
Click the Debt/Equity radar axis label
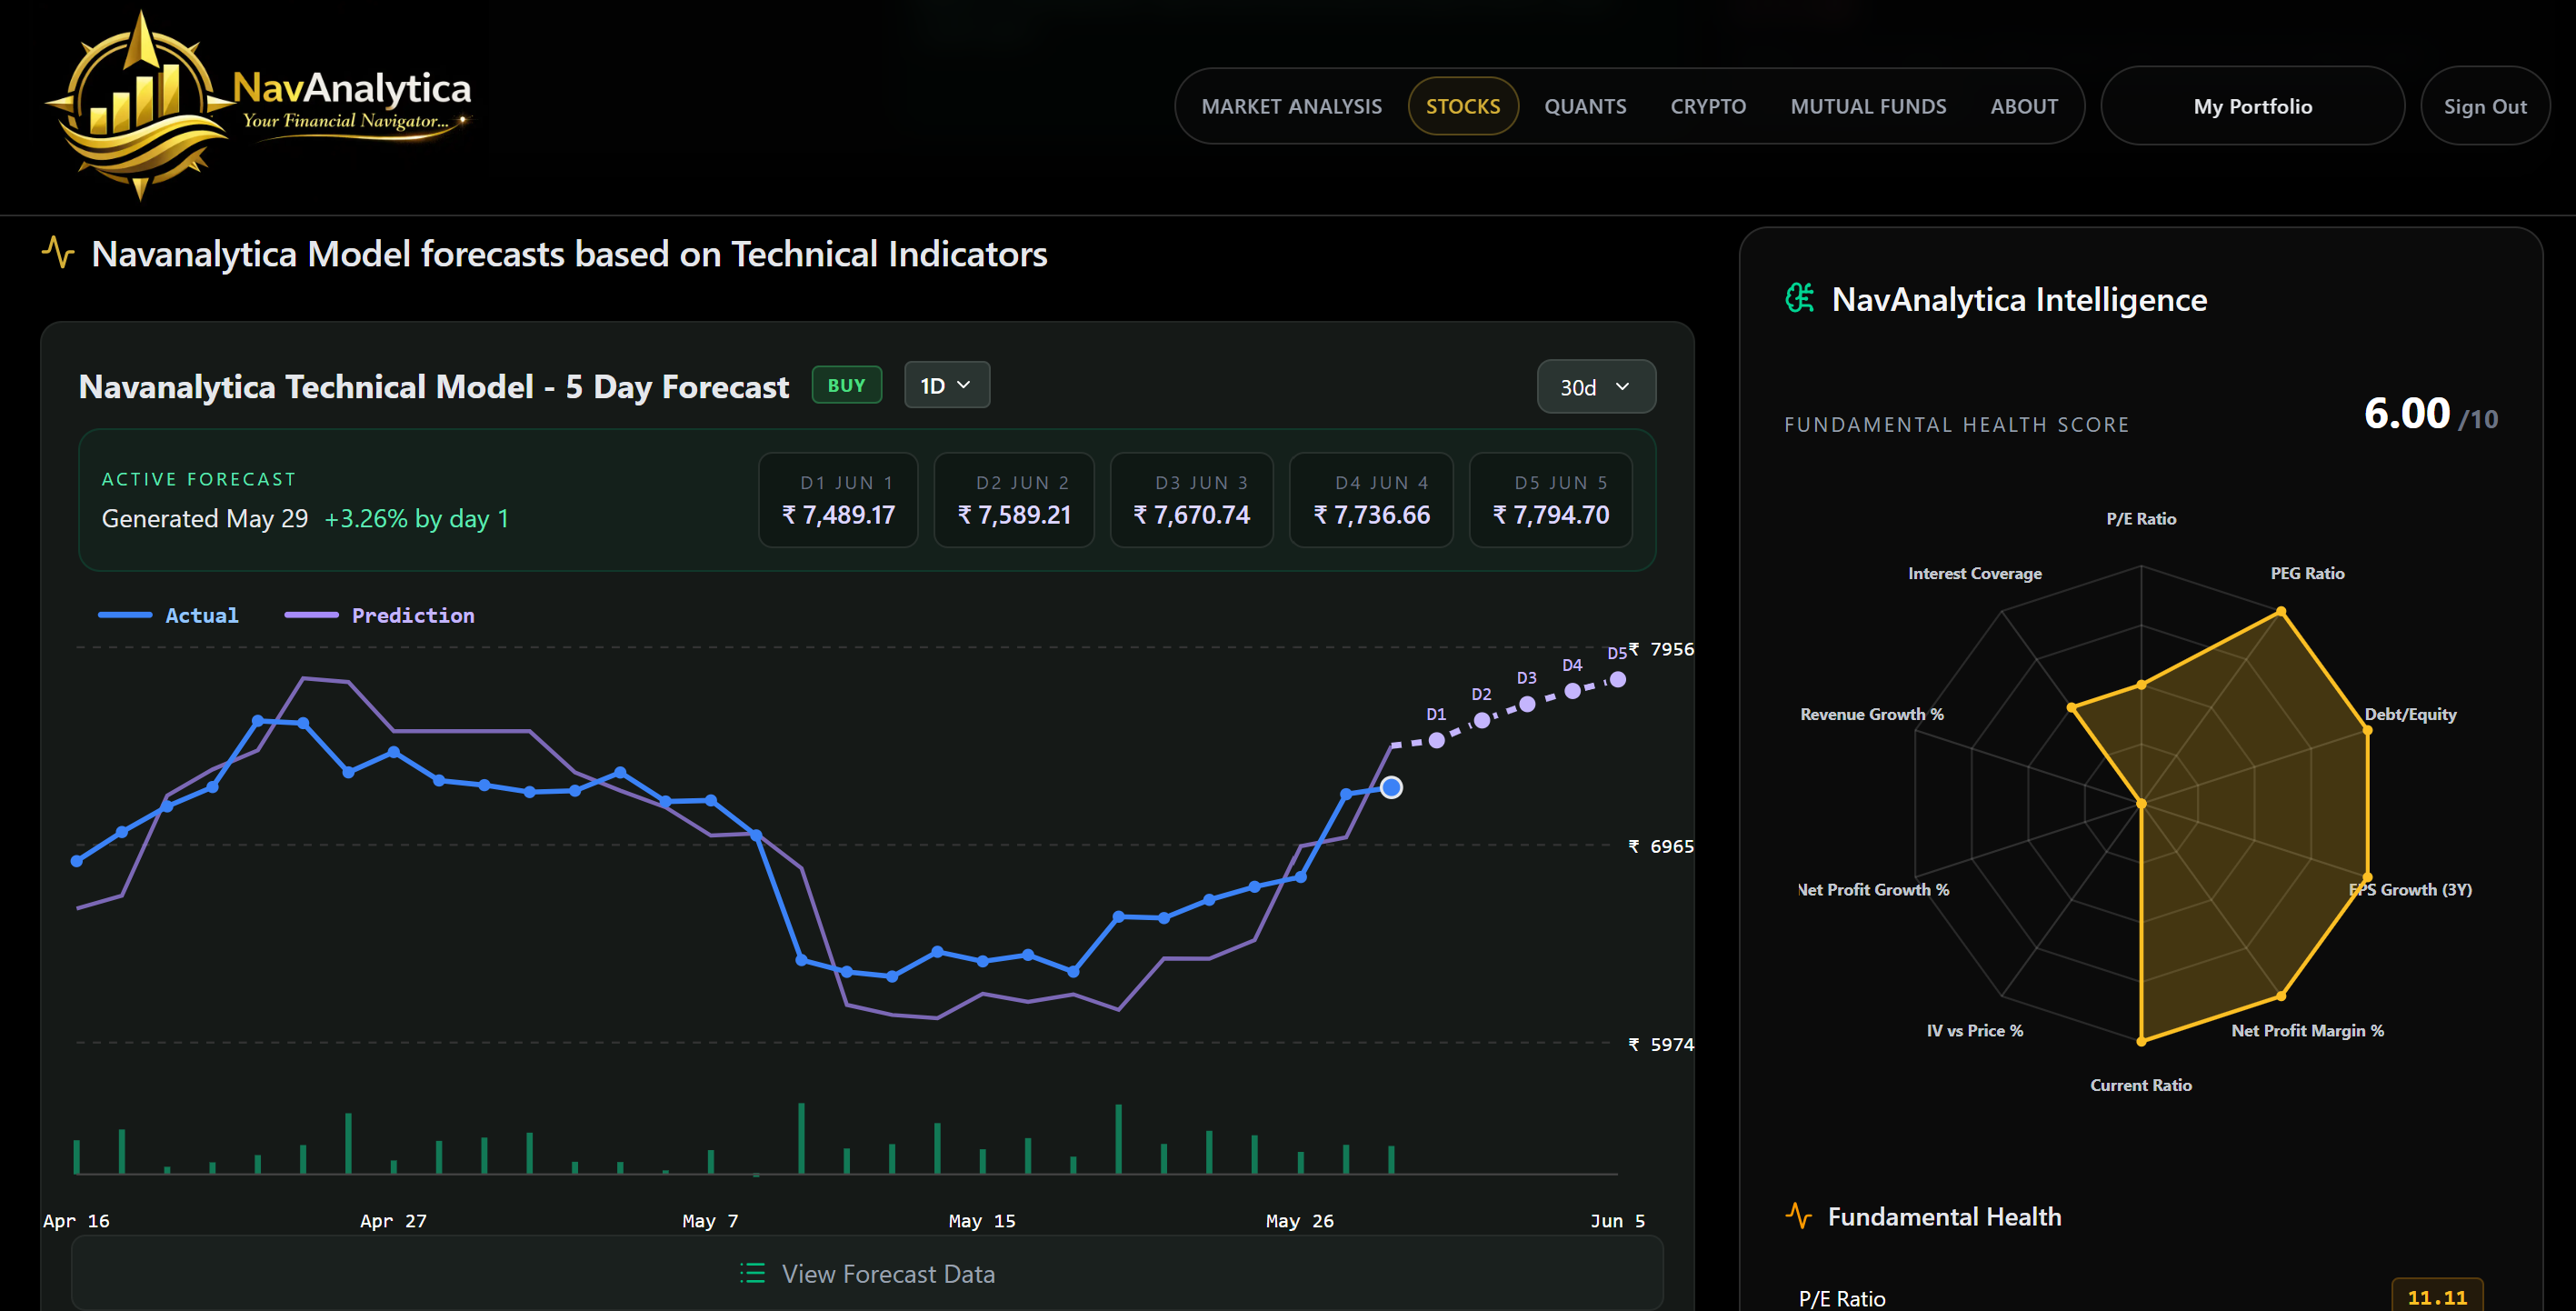(x=2410, y=714)
